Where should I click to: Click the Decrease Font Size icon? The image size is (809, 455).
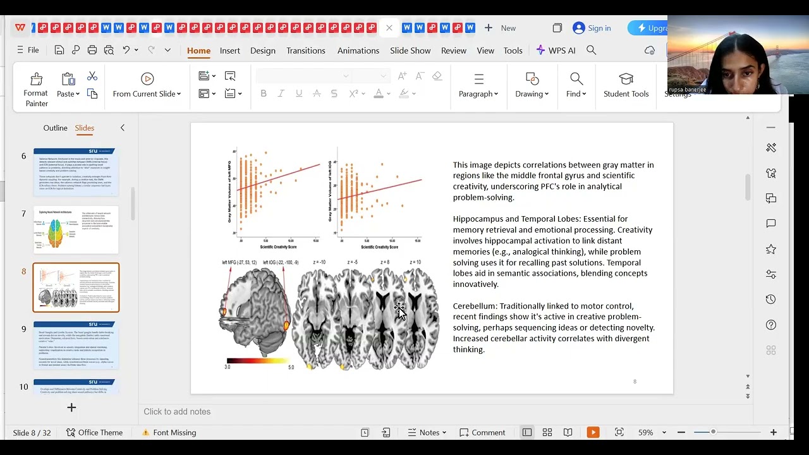click(419, 76)
